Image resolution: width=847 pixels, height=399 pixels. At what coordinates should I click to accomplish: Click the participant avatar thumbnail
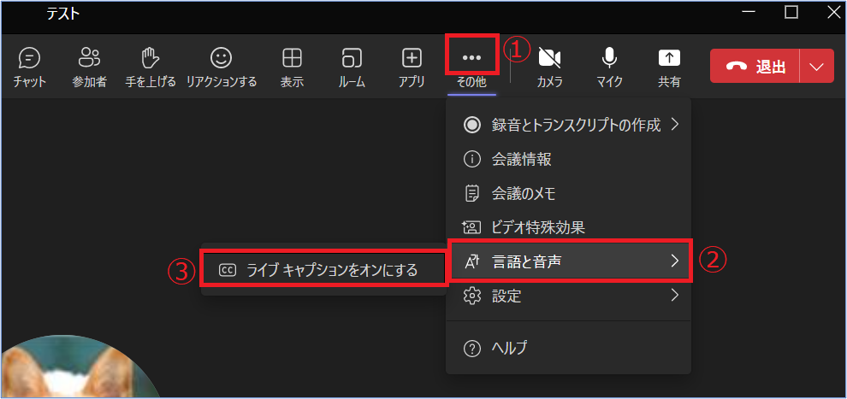(x=81, y=372)
